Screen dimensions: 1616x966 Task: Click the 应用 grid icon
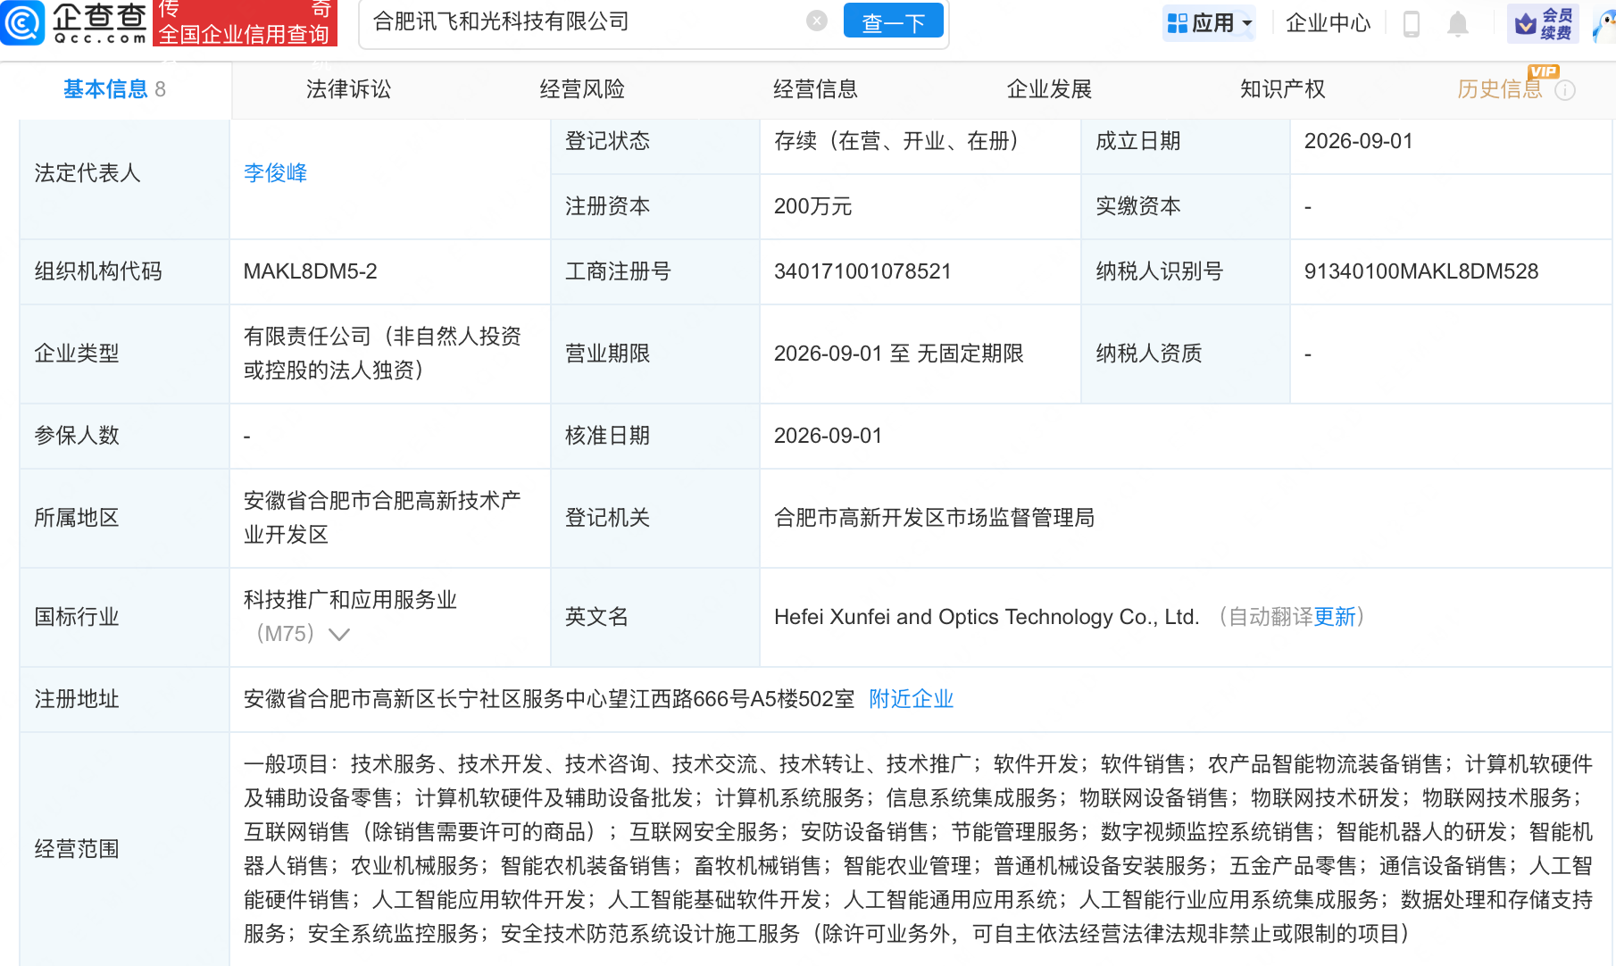click(1178, 23)
